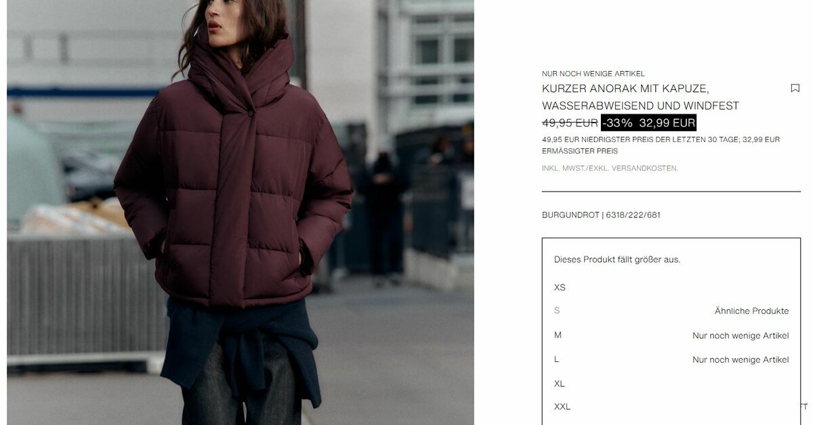Click the burgundy anorak product photo
This screenshot has width=813, height=425.
pyautogui.click(x=241, y=212)
